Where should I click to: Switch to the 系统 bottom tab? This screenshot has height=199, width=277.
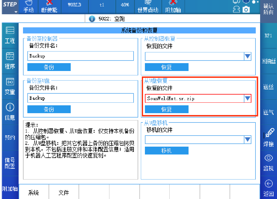click(33, 192)
